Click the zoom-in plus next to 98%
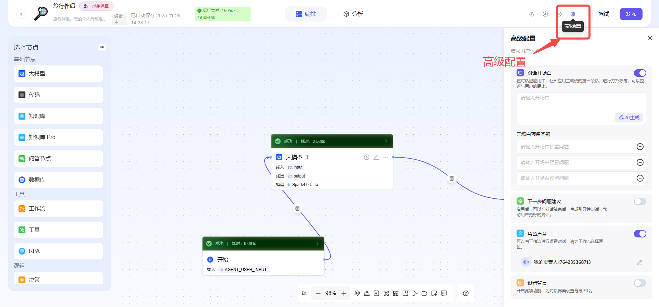 pos(344,293)
